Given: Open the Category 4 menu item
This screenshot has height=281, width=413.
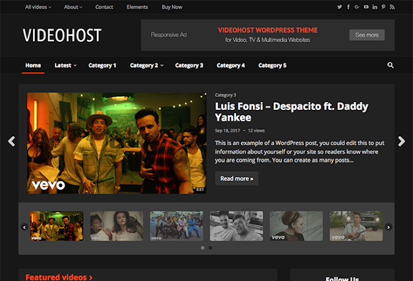Looking at the screenshot, I should tap(231, 65).
